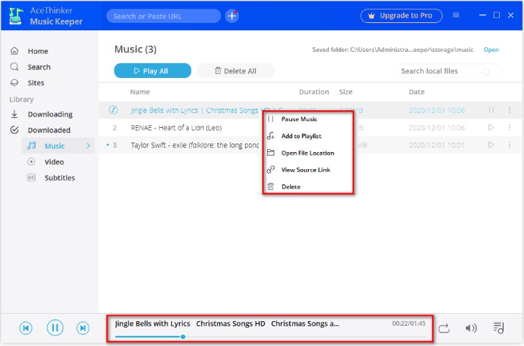Choose Open File Location menu entry
Viewport: 524px width, 346px height.
tap(308, 153)
